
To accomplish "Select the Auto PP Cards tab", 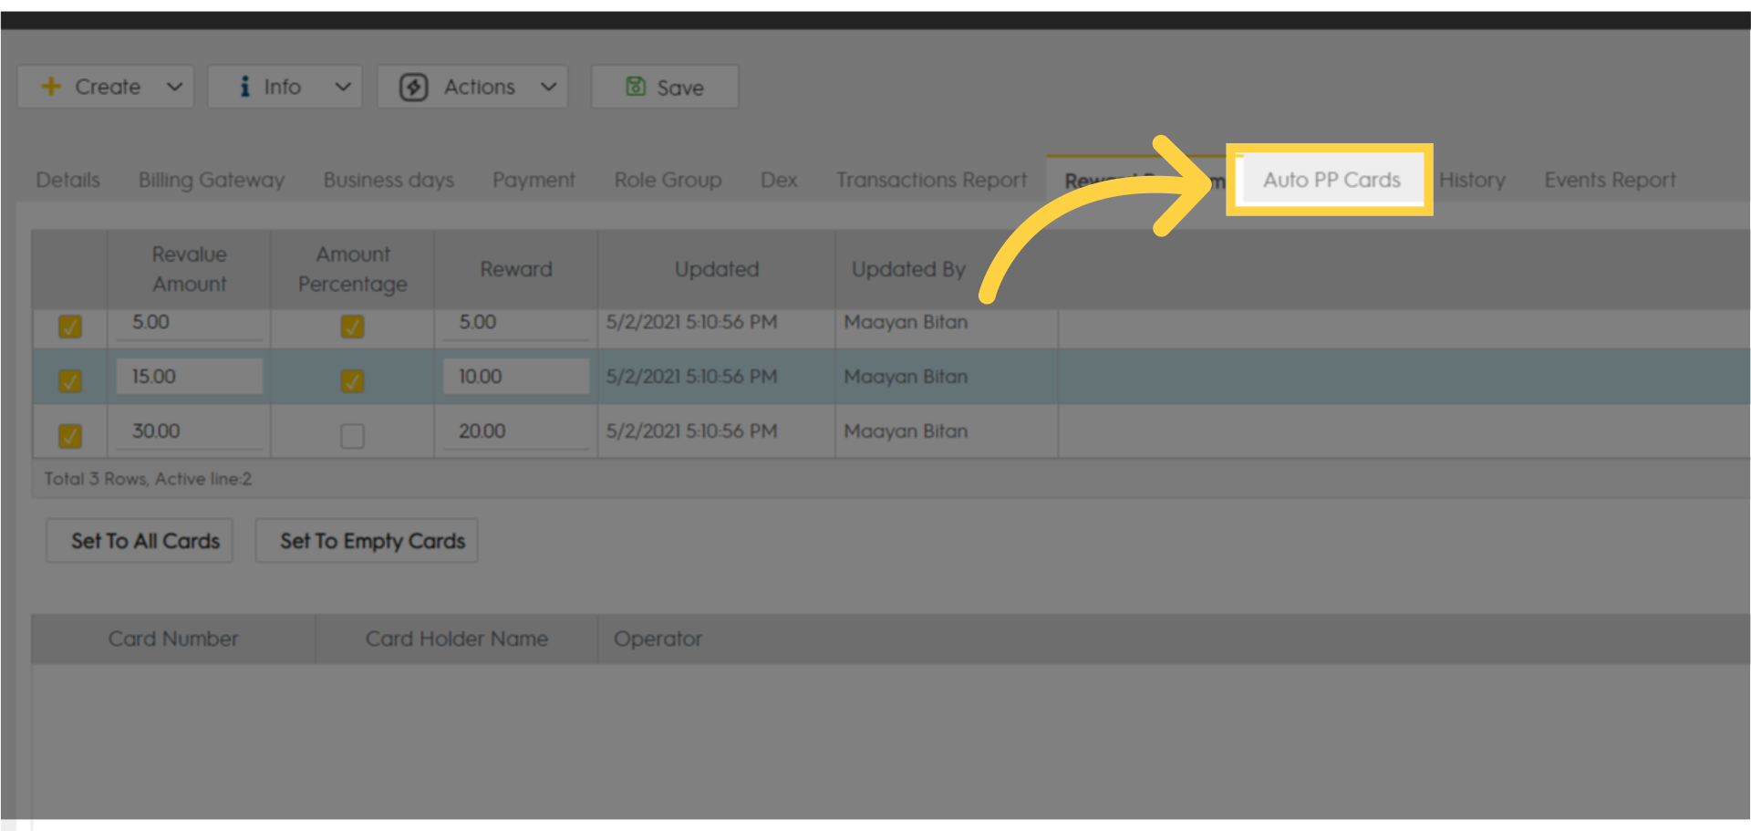I will [x=1331, y=181].
